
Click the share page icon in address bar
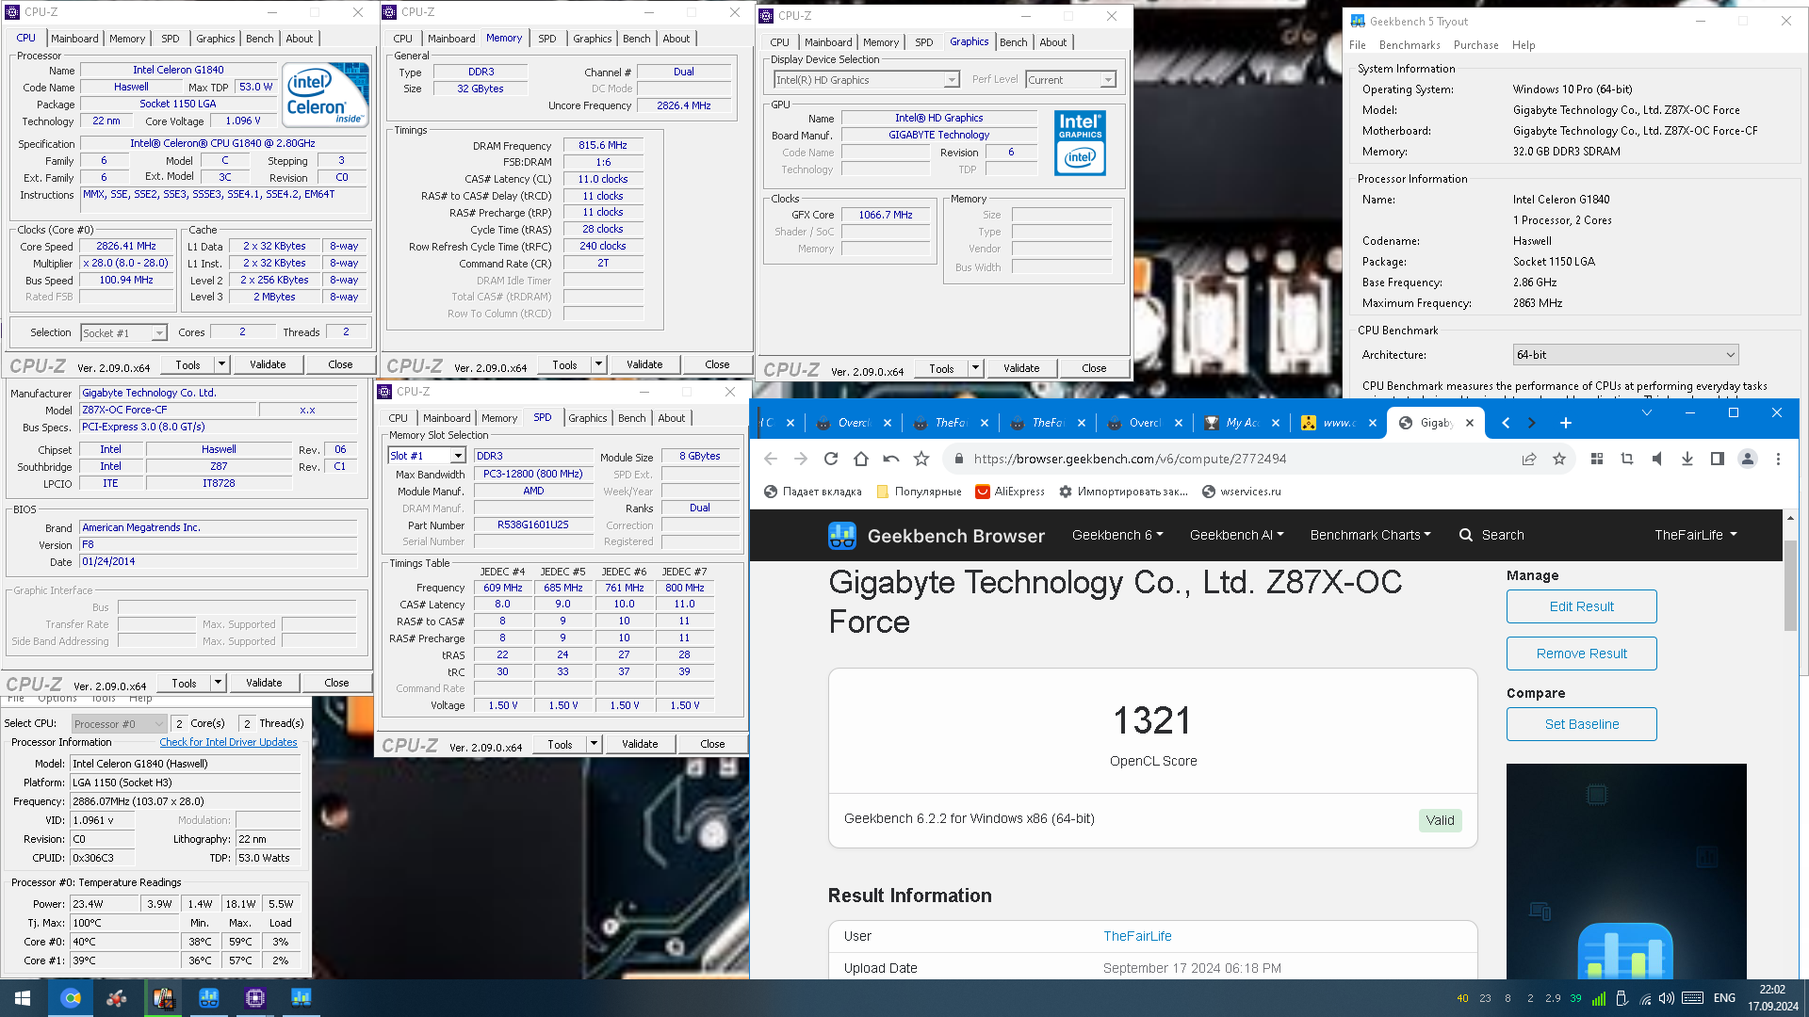coord(1528,459)
